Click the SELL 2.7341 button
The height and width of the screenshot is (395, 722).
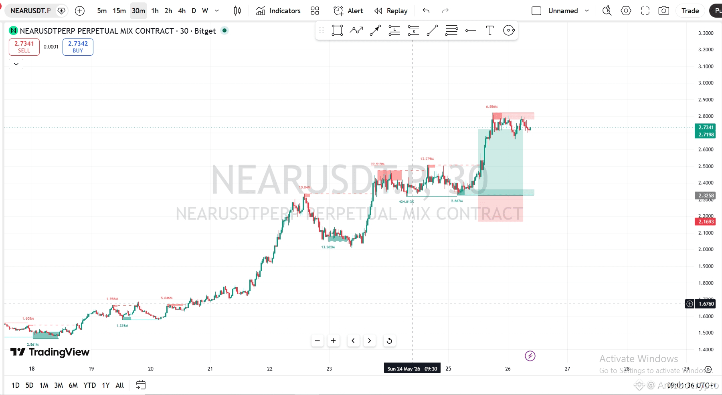click(x=24, y=47)
